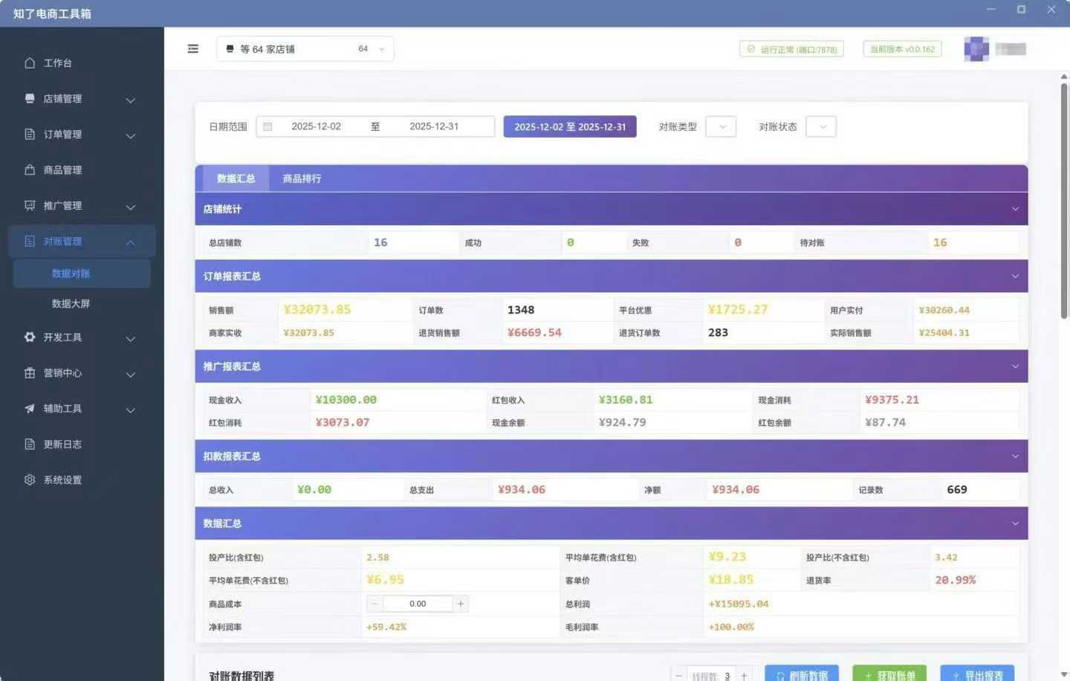1070x681 pixels.
Task: Click the 开发工具 gear icon
Action: (30, 338)
